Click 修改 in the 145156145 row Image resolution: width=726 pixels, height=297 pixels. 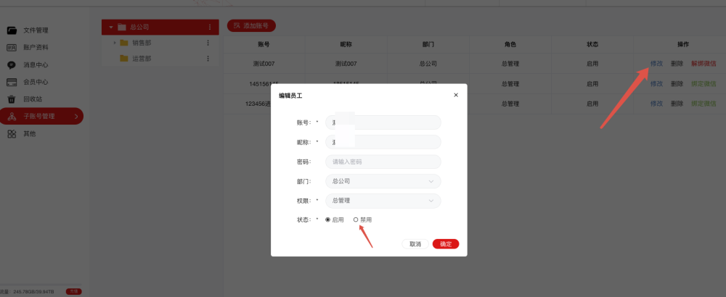coord(656,84)
